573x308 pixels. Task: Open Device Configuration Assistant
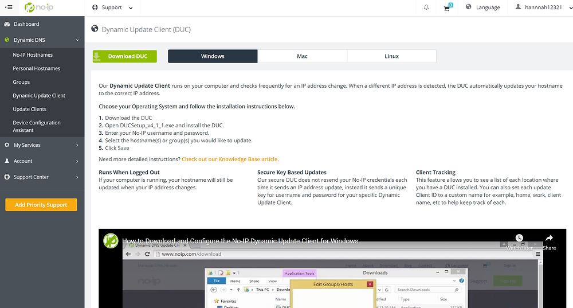(37, 126)
